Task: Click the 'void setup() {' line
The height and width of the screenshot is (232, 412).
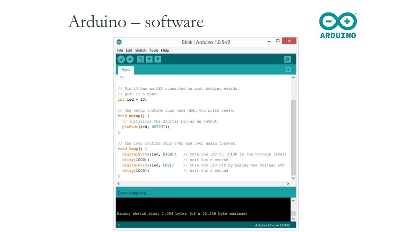Action: tap(134, 116)
